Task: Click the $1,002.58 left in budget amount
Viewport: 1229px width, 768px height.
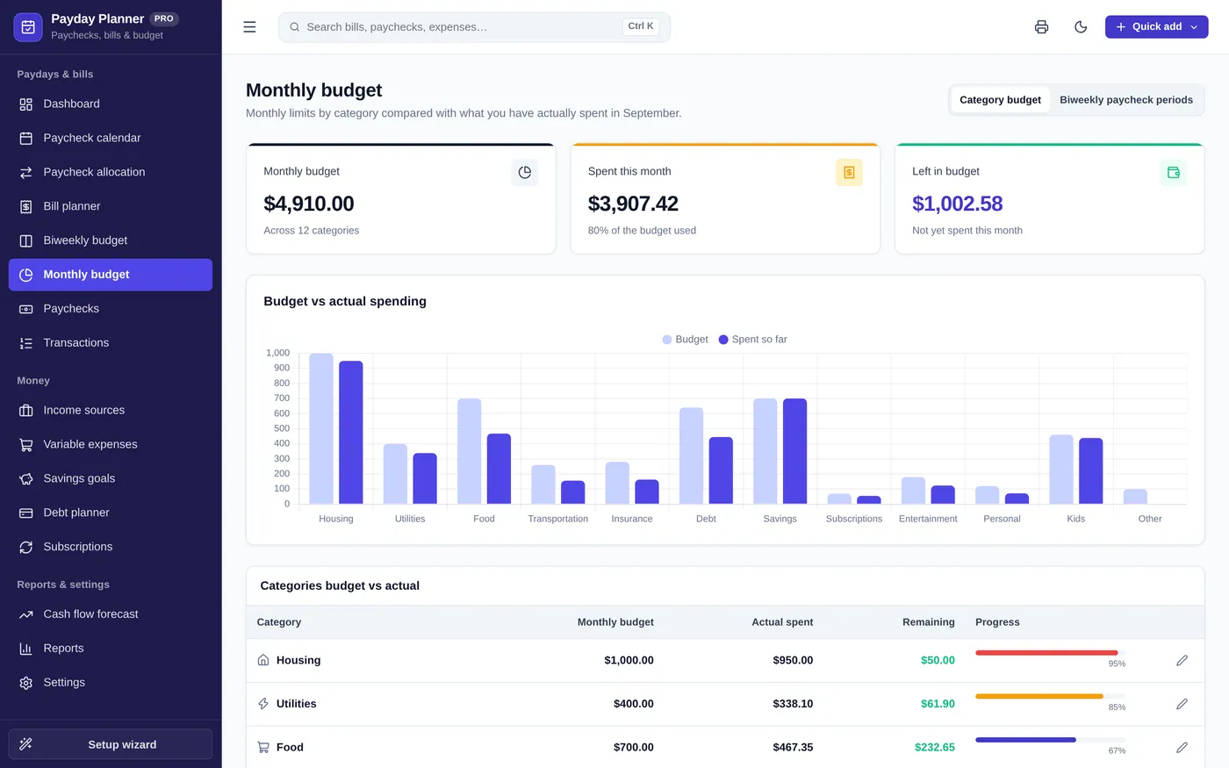Action: click(x=957, y=204)
